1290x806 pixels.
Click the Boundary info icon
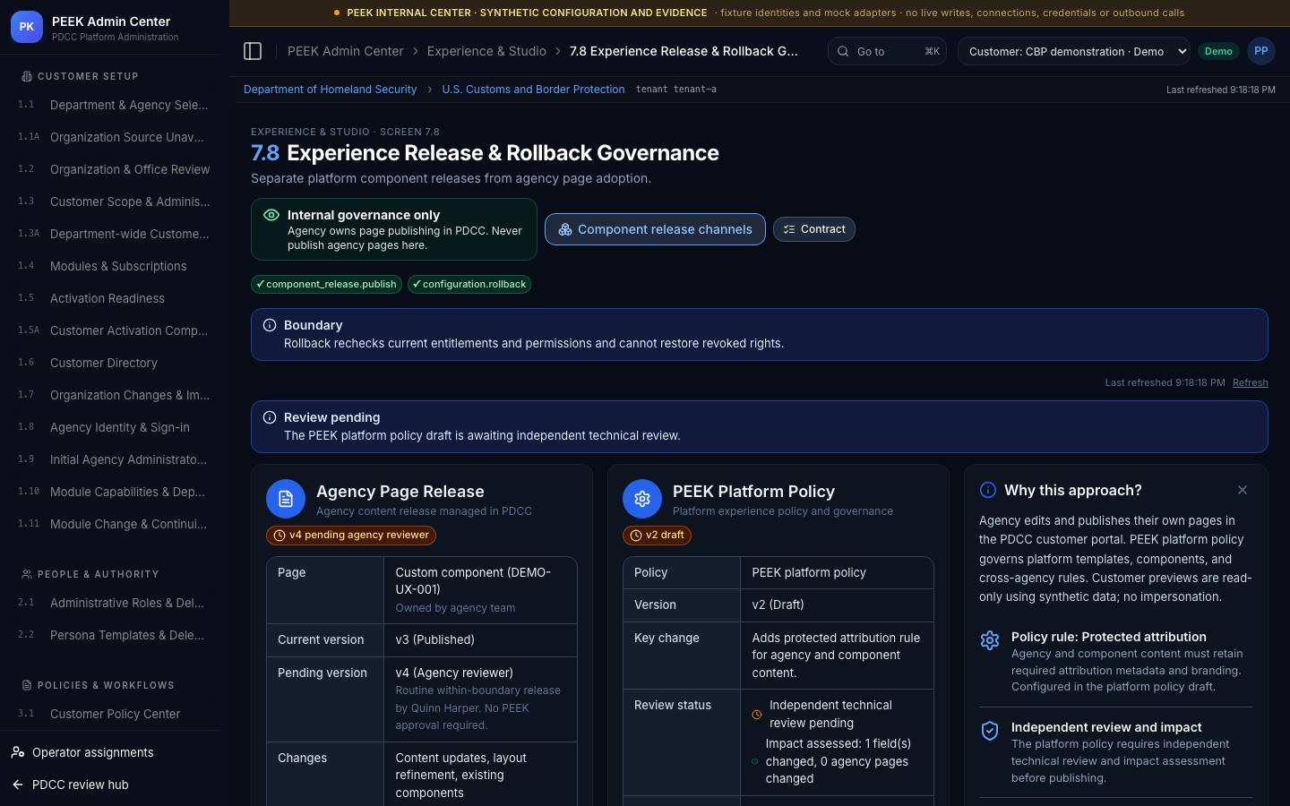pos(270,325)
